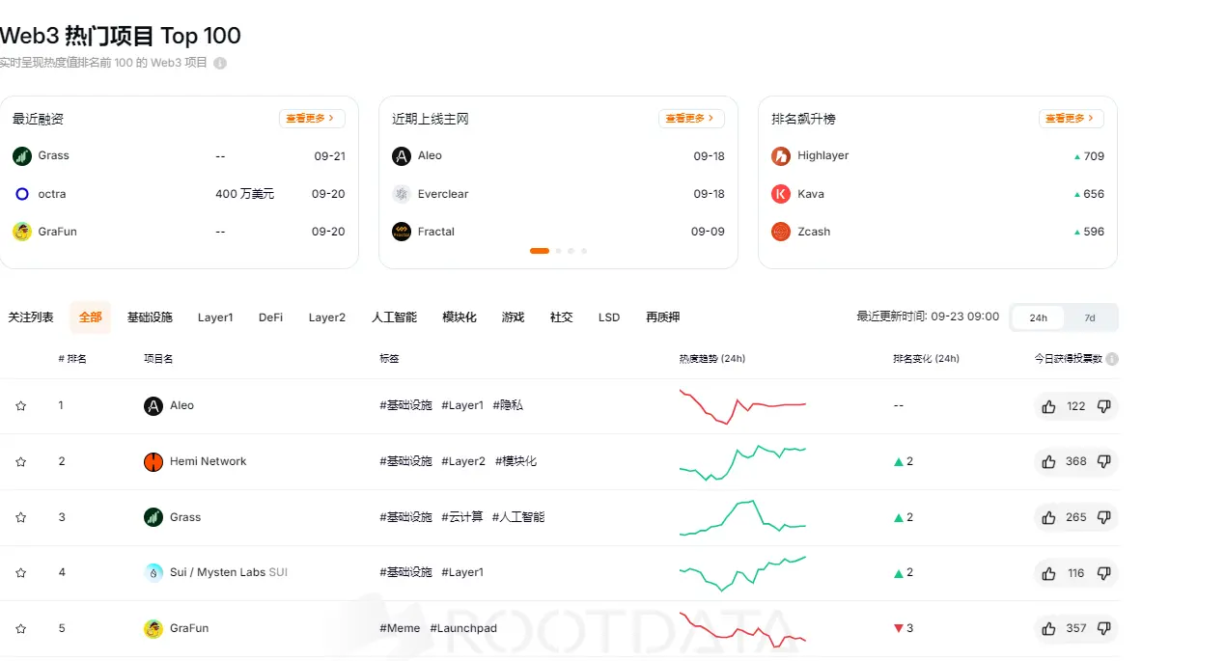1226x661 pixels.
Task: Click the info icon next to 今日获得投票数
Action: pos(1111,358)
